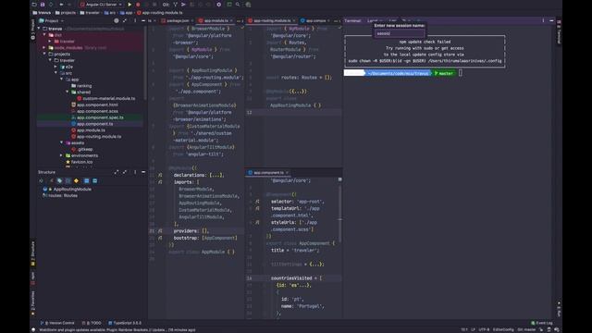Toggle the second blue square button in the Structure toolbar
The width and height of the screenshot is (592, 333).
coord(94,181)
